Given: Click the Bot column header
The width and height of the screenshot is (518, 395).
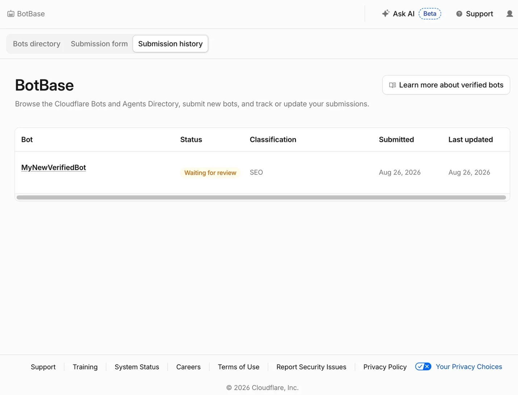Looking at the screenshot, I should [x=27, y=140].
